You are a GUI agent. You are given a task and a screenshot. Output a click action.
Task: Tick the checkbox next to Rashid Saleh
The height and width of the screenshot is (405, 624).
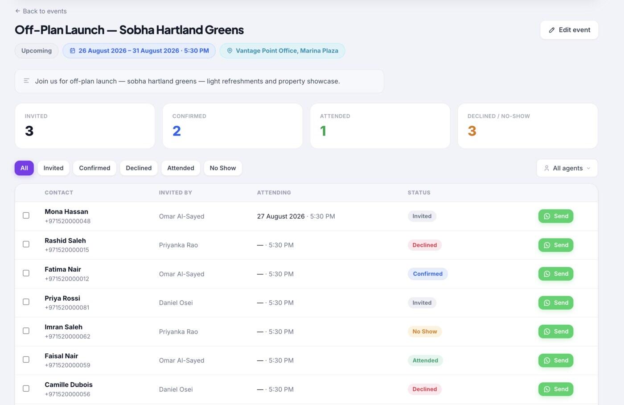pos(26,244)
